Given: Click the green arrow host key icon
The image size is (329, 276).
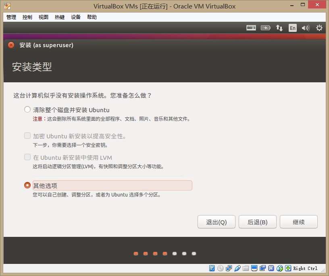Looking at the screenshot, I should click(288, 268).
